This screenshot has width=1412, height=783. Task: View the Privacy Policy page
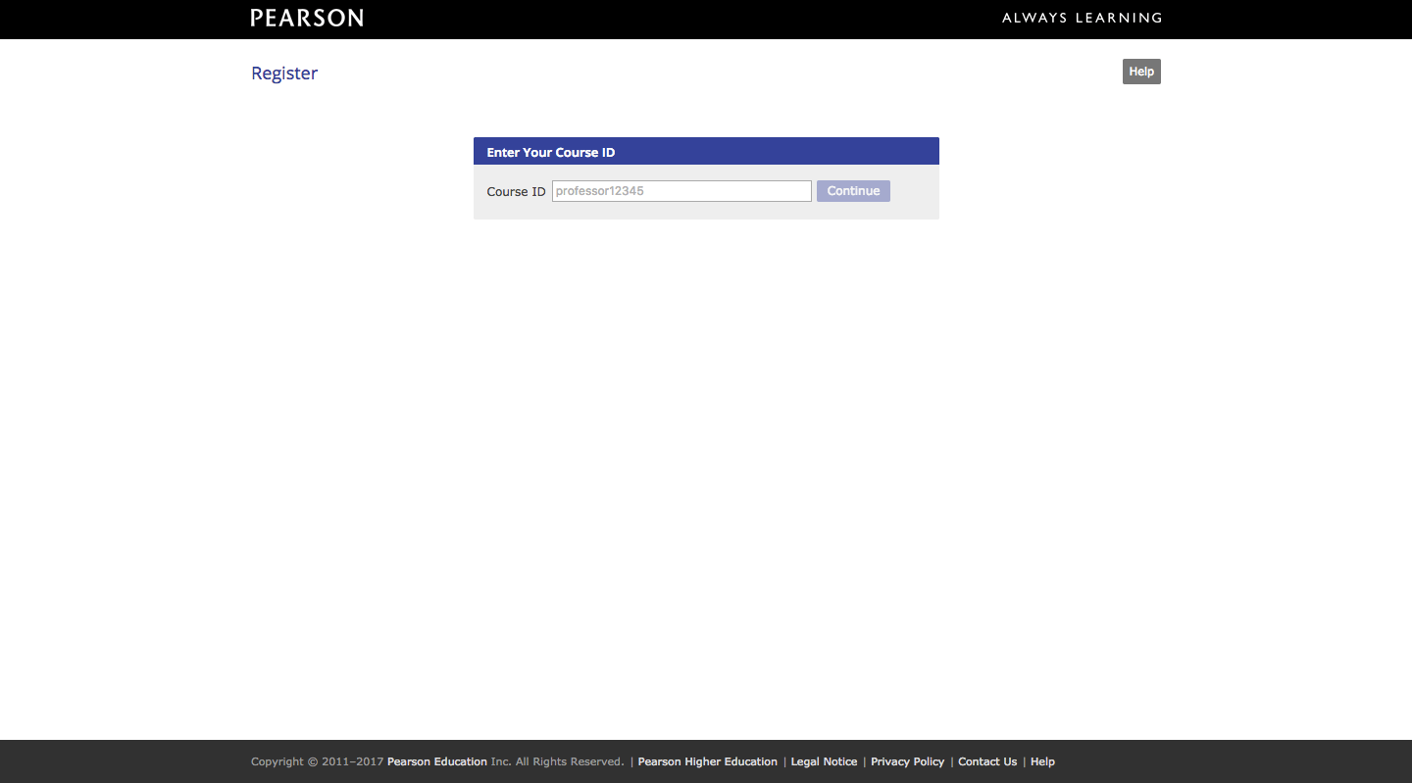tap(907, 762)
